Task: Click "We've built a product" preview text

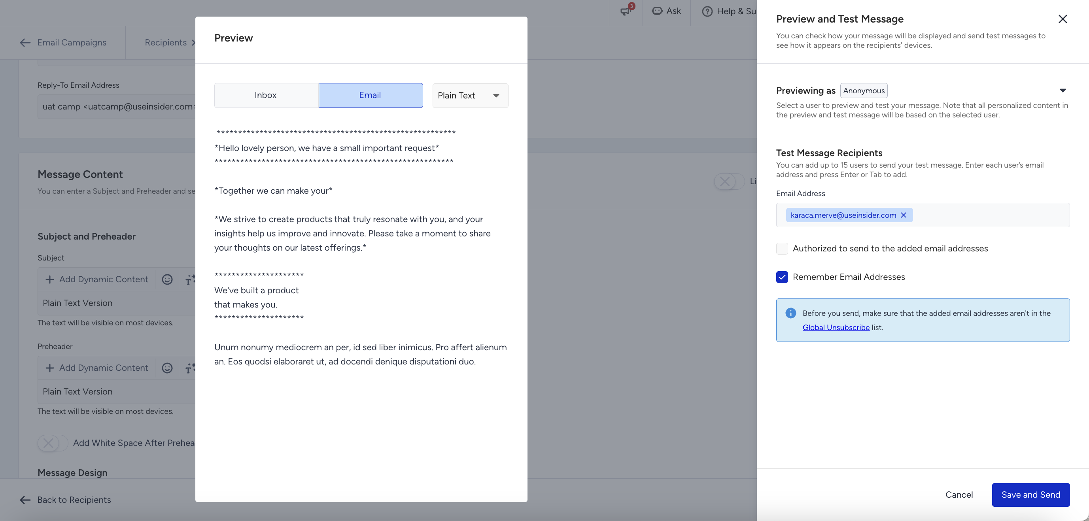Action: tap(256, 290)
